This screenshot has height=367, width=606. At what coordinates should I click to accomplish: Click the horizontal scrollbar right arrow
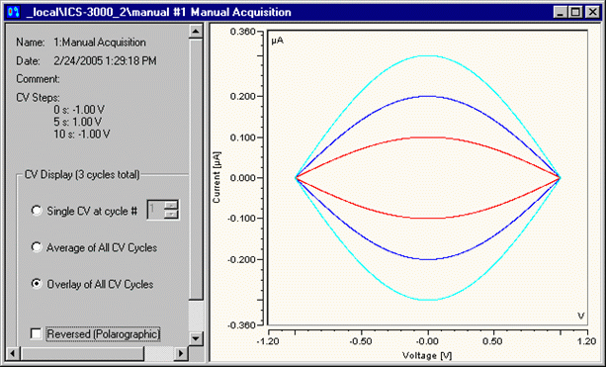tap(181, 353)
